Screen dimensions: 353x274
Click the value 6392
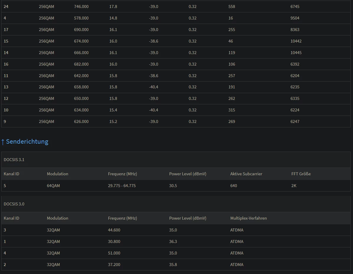295,64
